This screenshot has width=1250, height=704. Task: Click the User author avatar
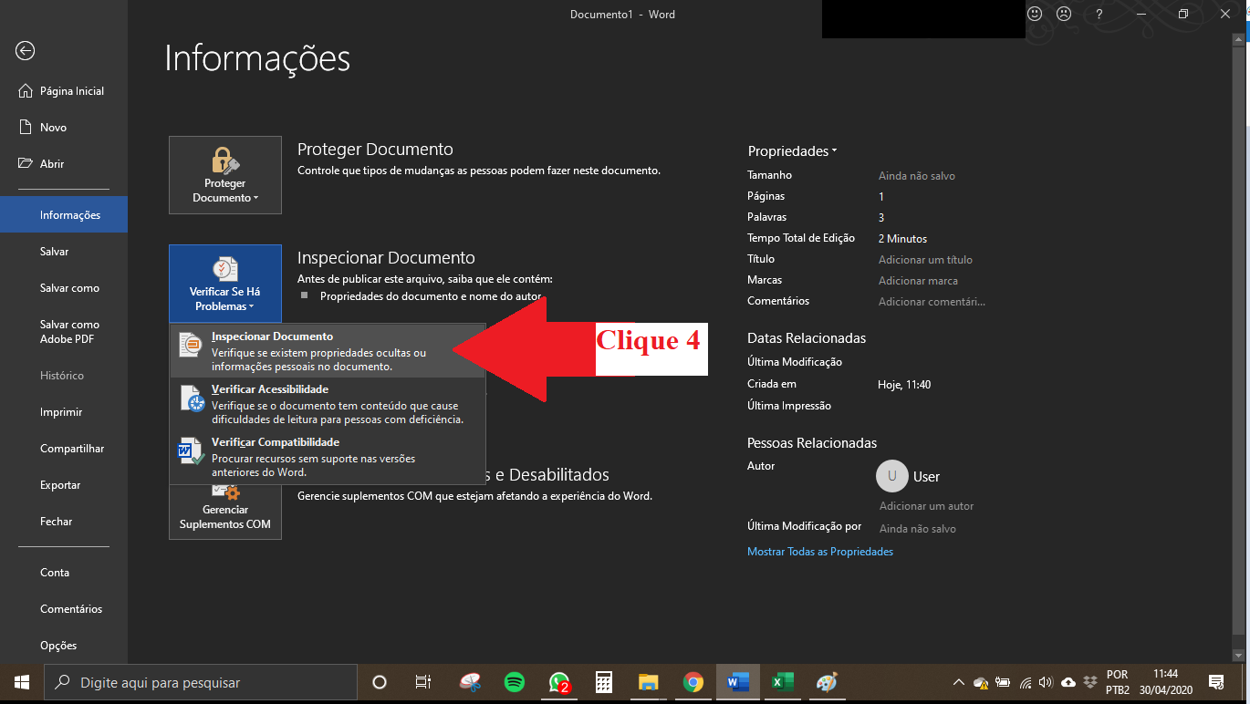click(x=892, y=476)
